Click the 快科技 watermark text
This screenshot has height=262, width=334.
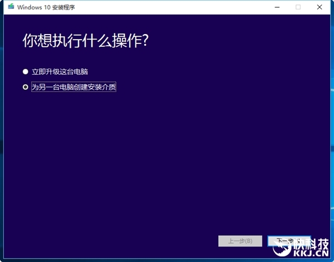click(x=311, y=242)
